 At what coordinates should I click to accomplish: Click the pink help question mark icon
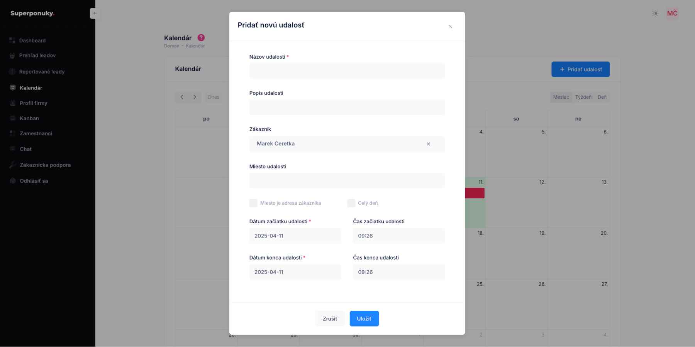point(201,38)
